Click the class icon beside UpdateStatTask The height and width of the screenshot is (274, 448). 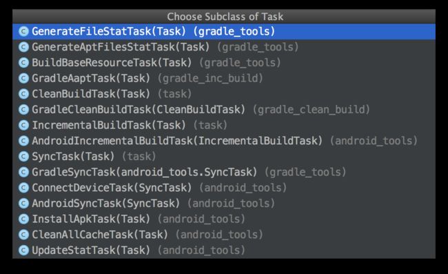click(x=23, y=251)
